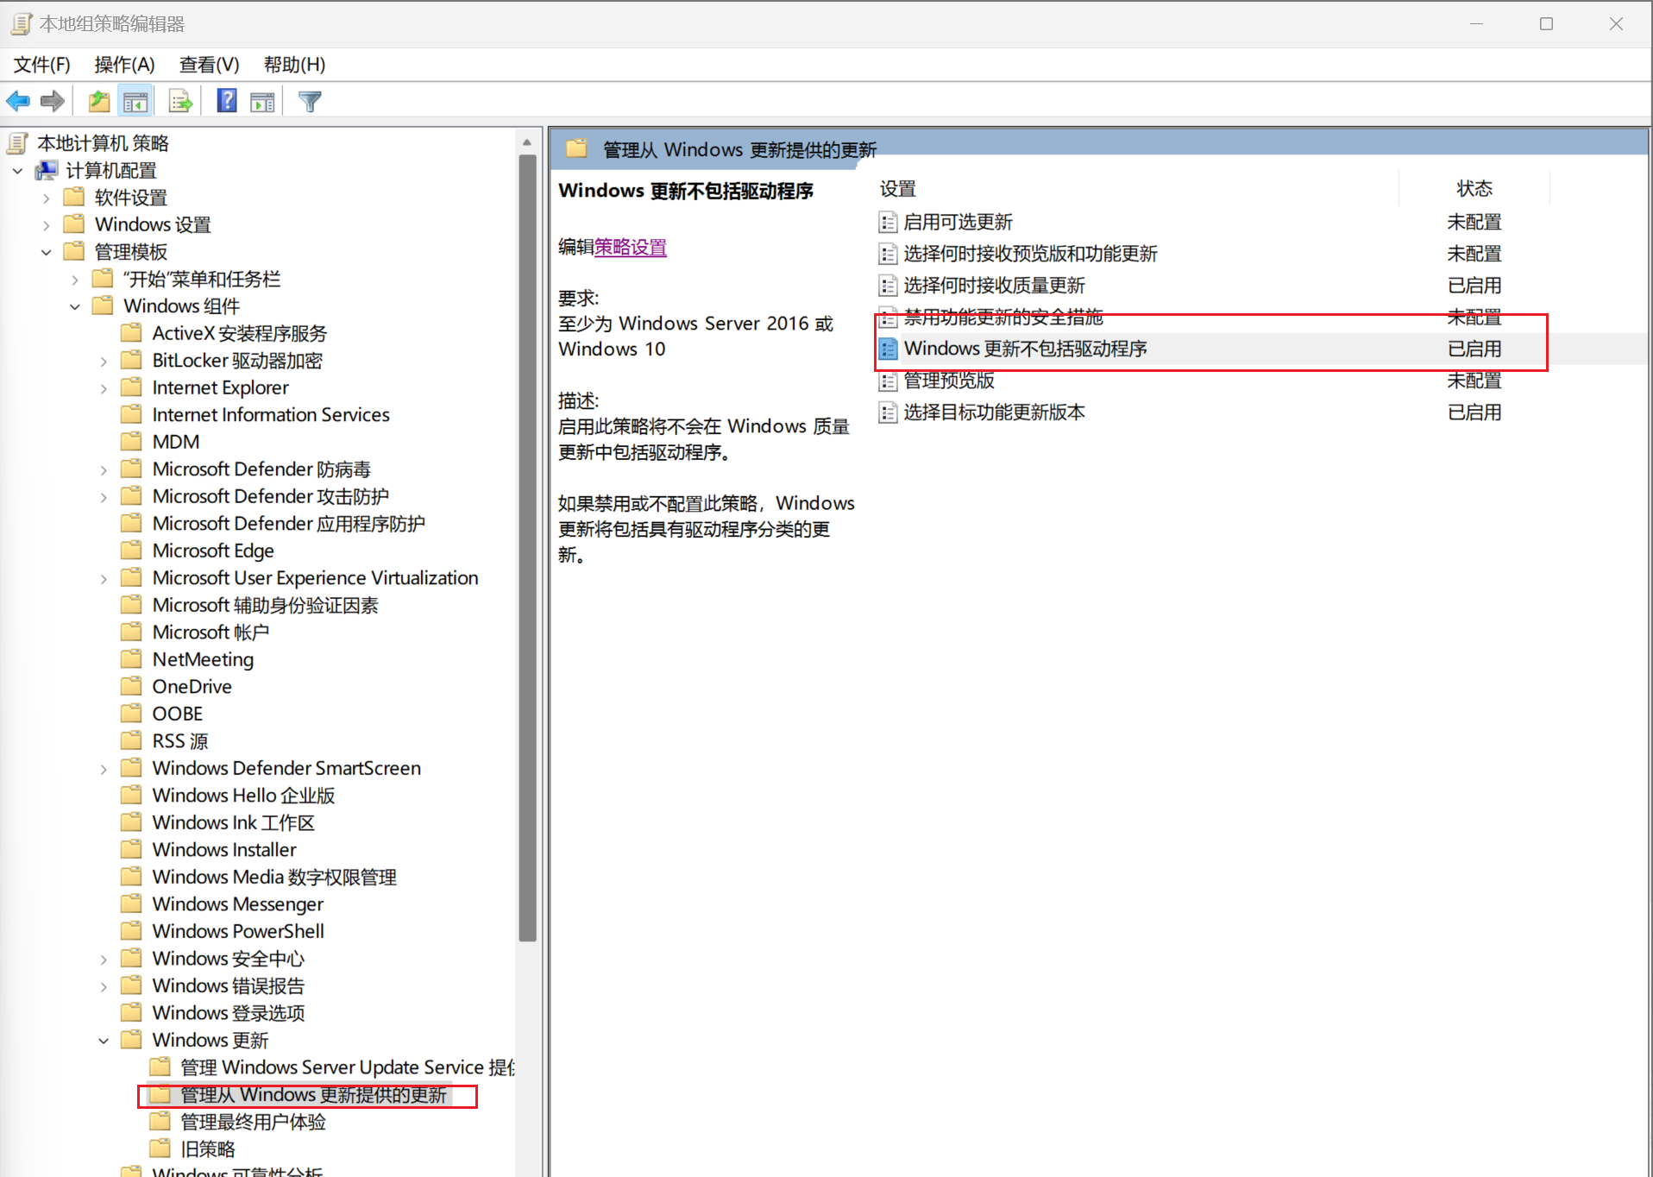This screenshot has width=1653, height=1177.
Task: Select the OOBE folder
Action: [178, 714]
